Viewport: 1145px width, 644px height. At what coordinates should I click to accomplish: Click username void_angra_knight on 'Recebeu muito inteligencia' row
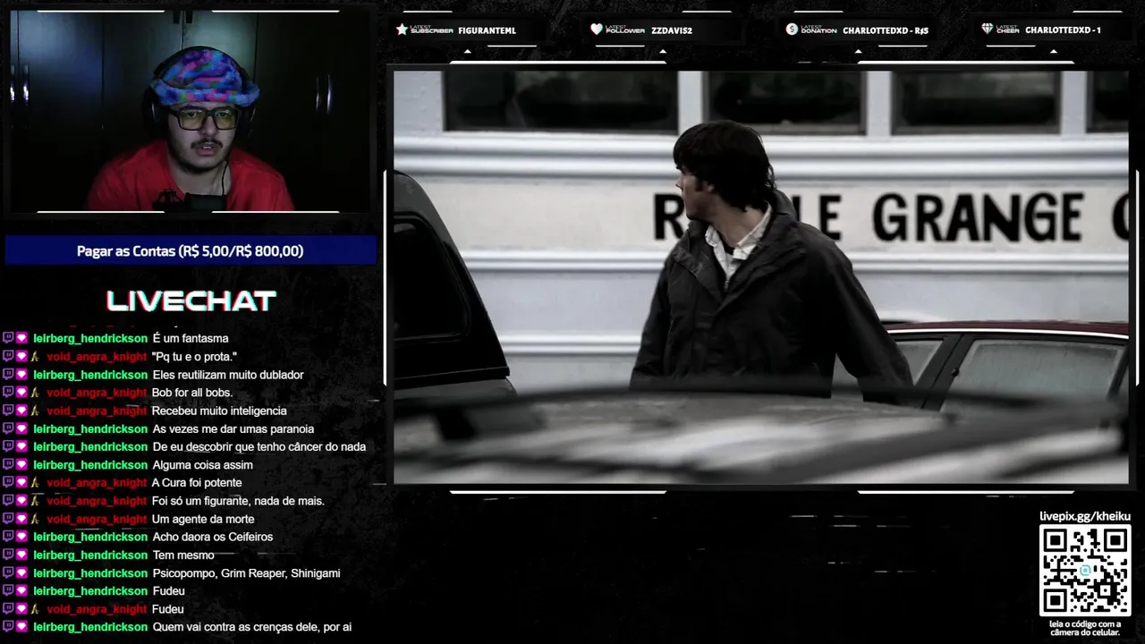coord(97,411)
